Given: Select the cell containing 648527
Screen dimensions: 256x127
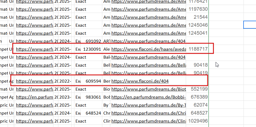Looking at the screenshot, I should (197, 113).
